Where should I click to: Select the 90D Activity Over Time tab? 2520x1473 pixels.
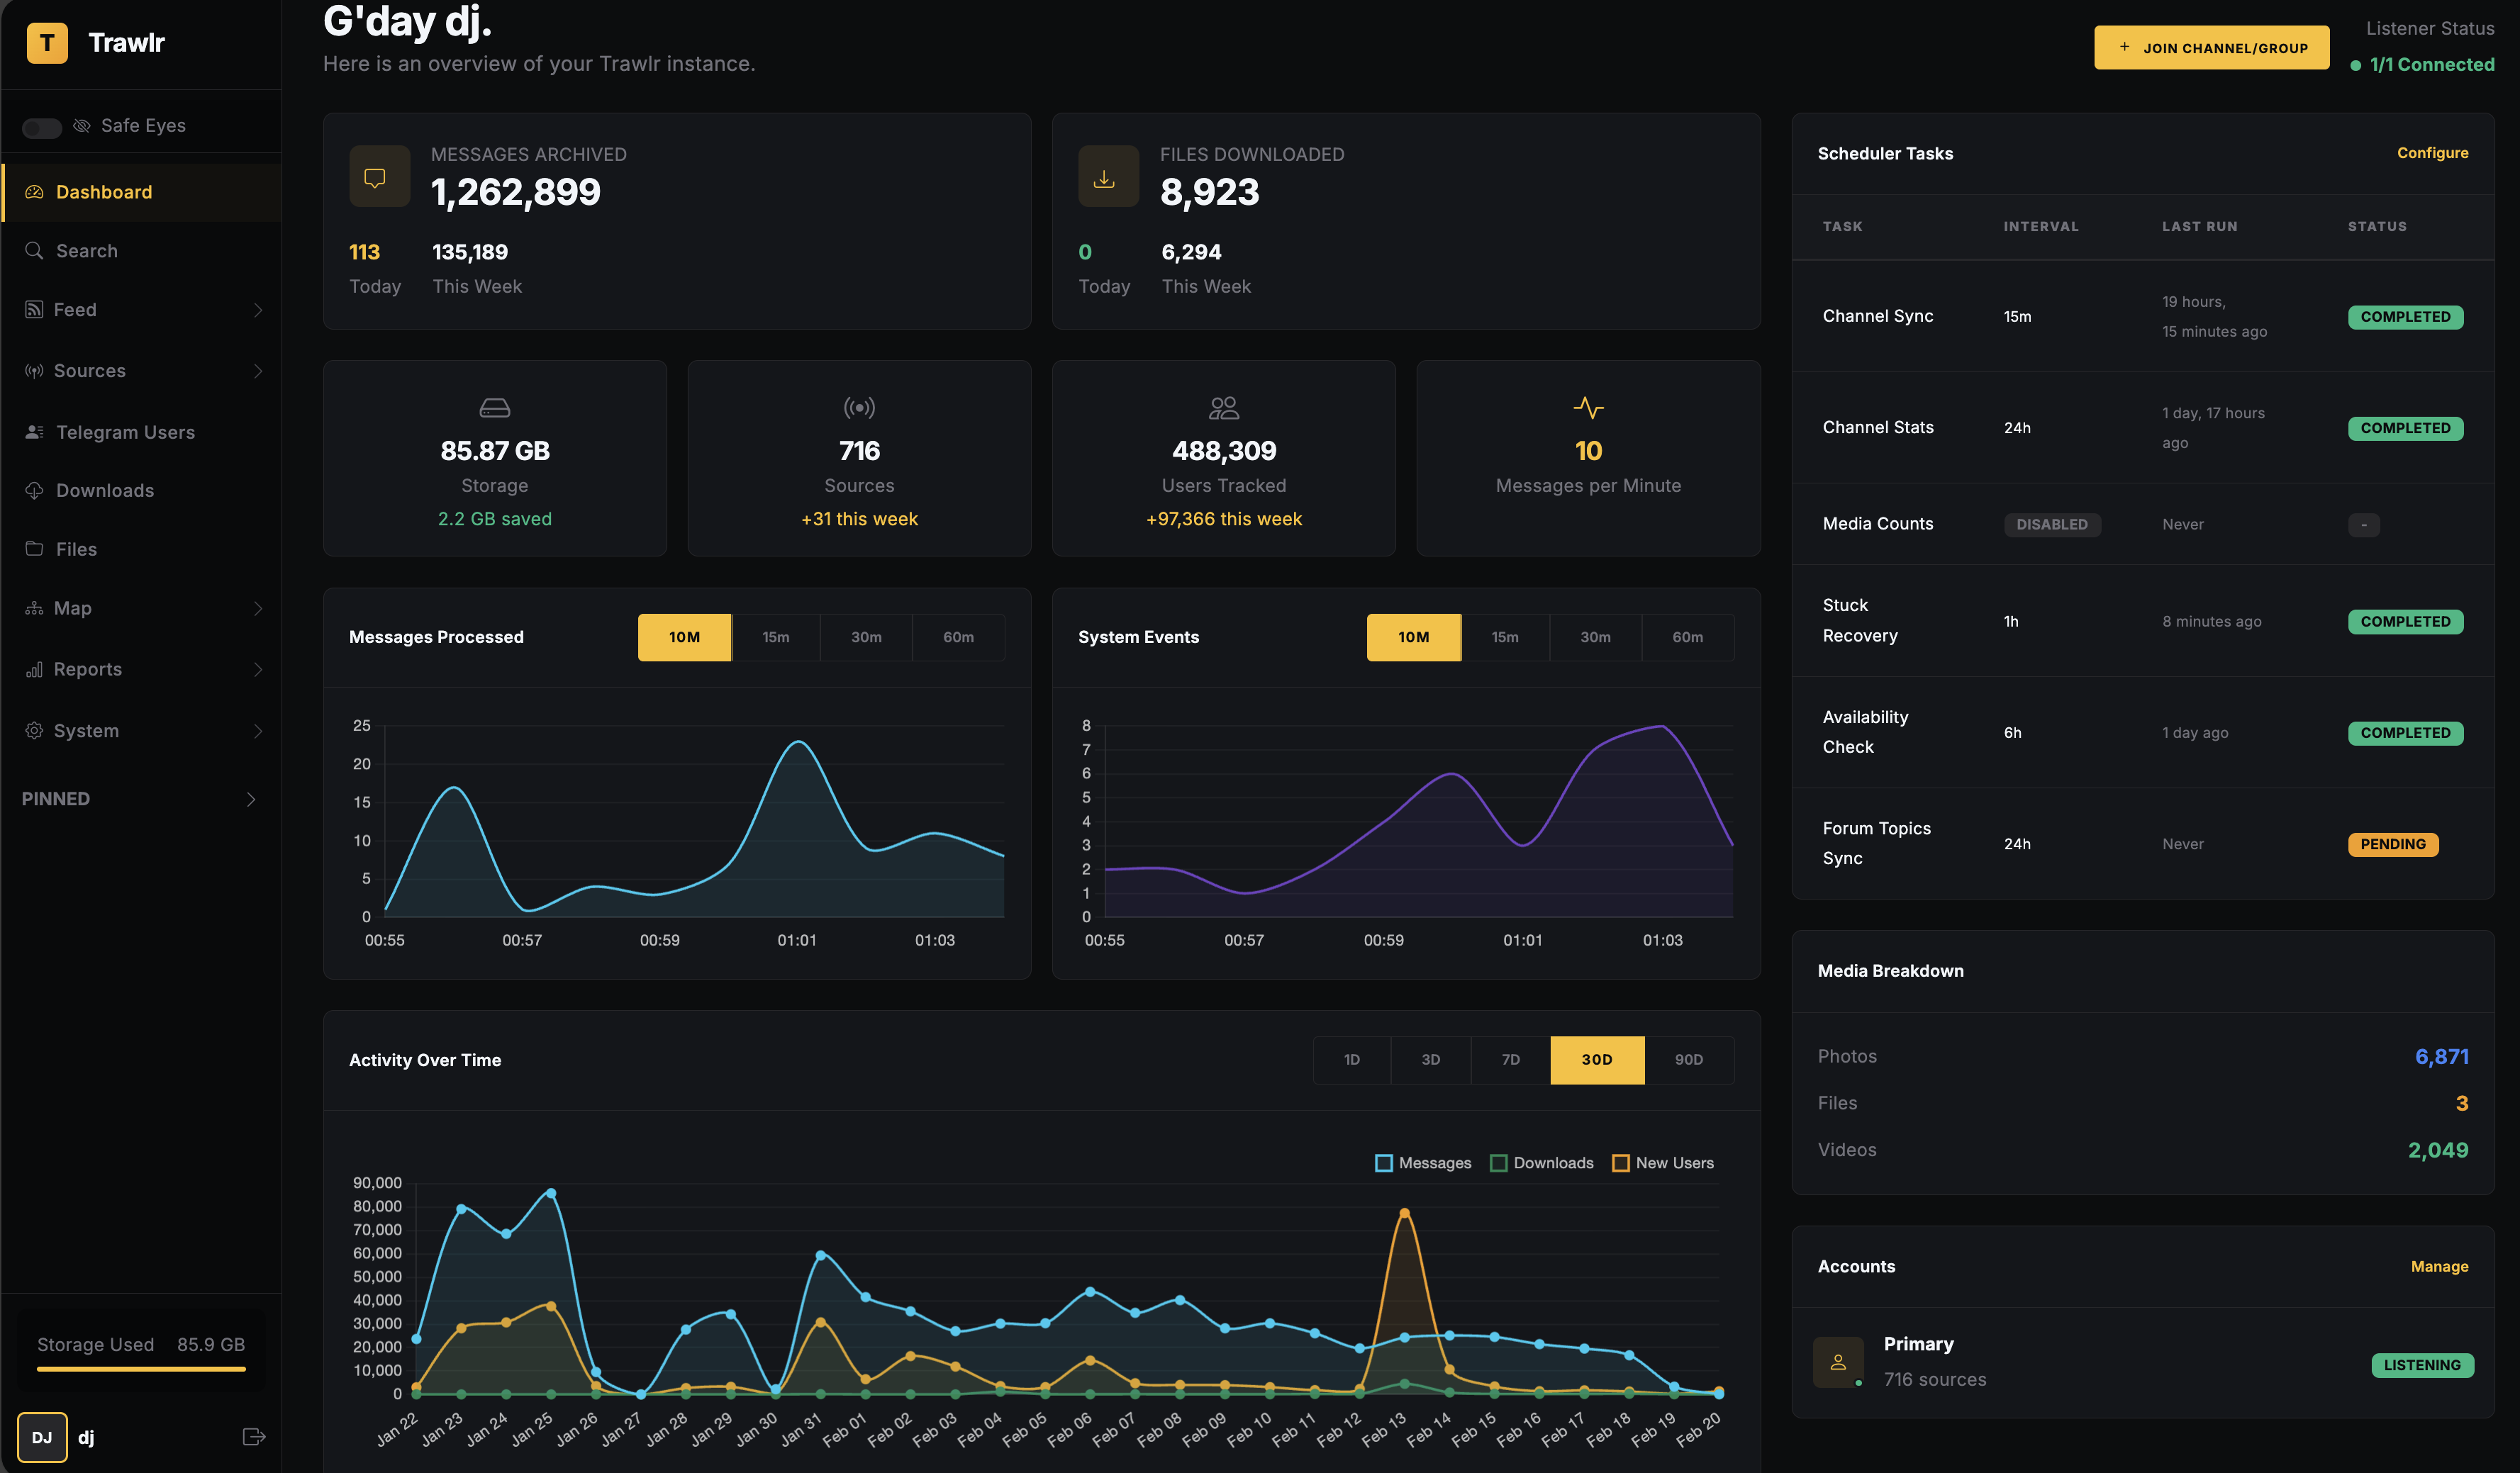coord(1689,1059)
